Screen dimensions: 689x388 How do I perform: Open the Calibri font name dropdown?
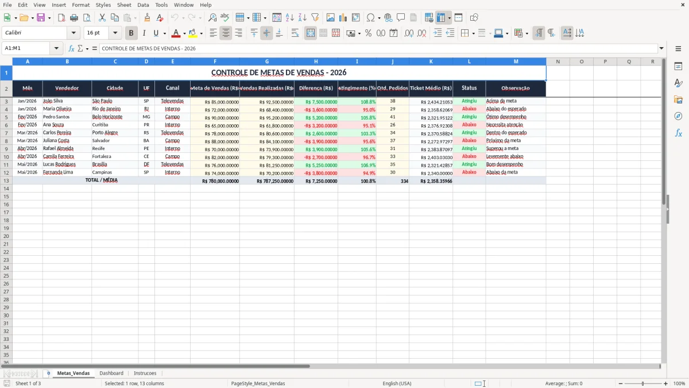pos(73,33)
